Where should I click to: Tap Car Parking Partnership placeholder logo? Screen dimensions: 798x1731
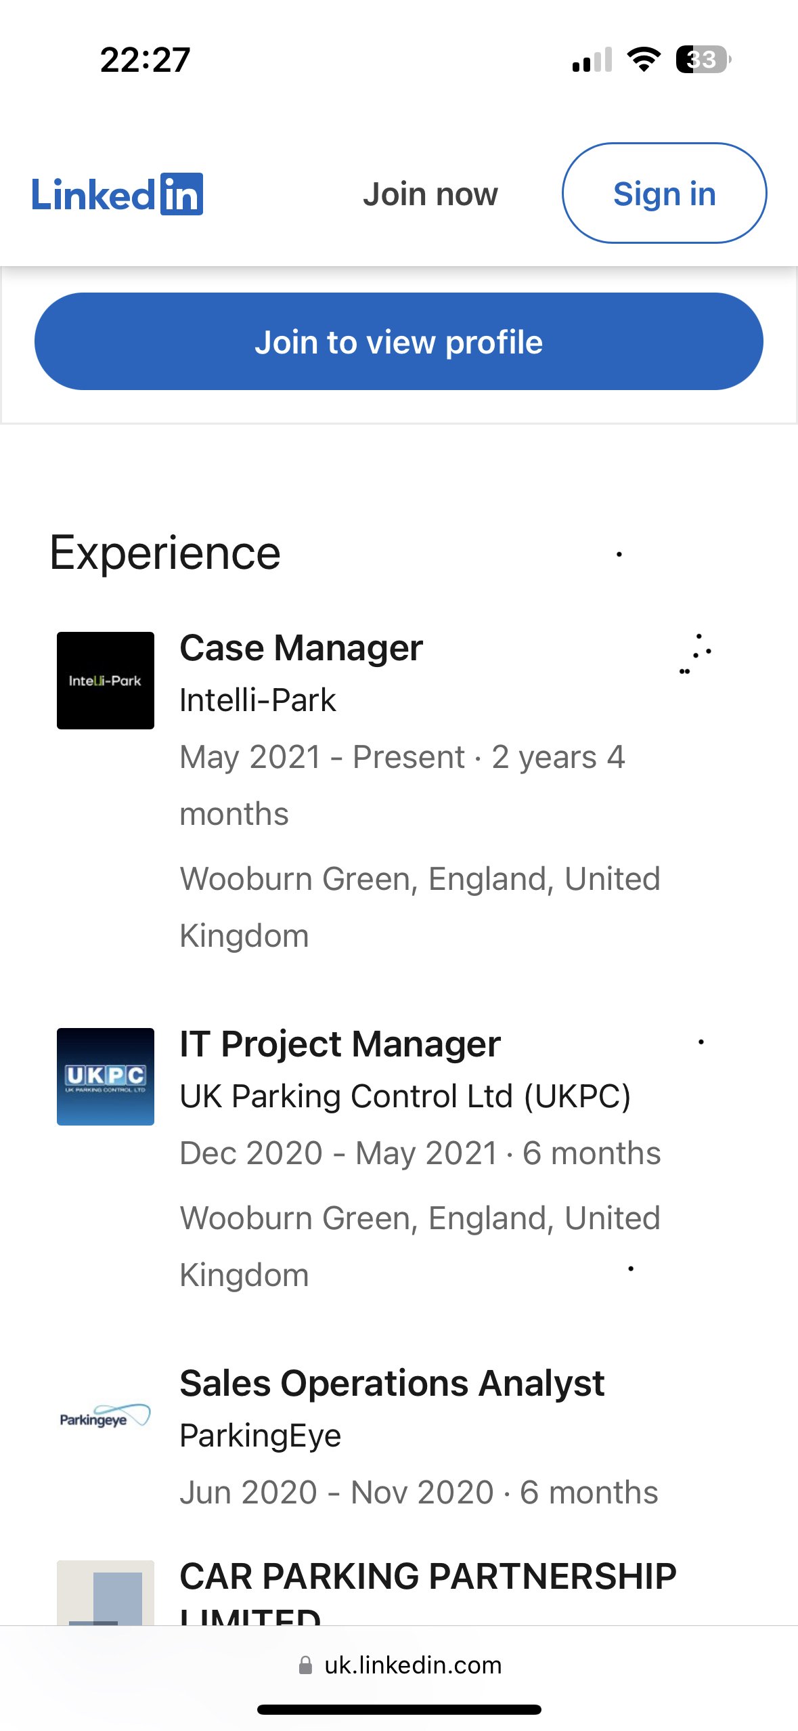pos(106,1593)
